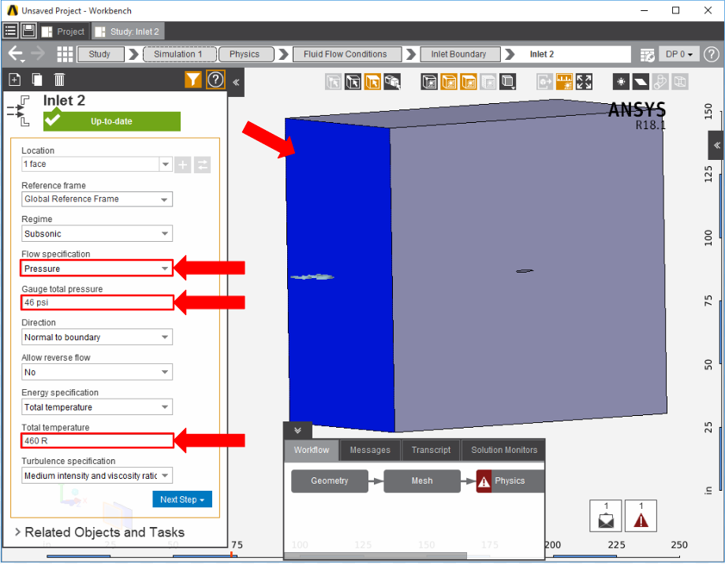Open the Allow reverse flow dropdown
This screenshot has height=564, width=725.
pos(96,372)
